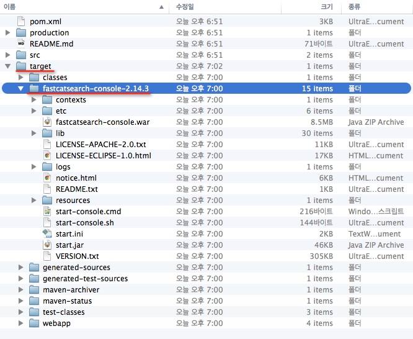
Task: Click the notice.html Chrome icon
Action: [47, 178]
